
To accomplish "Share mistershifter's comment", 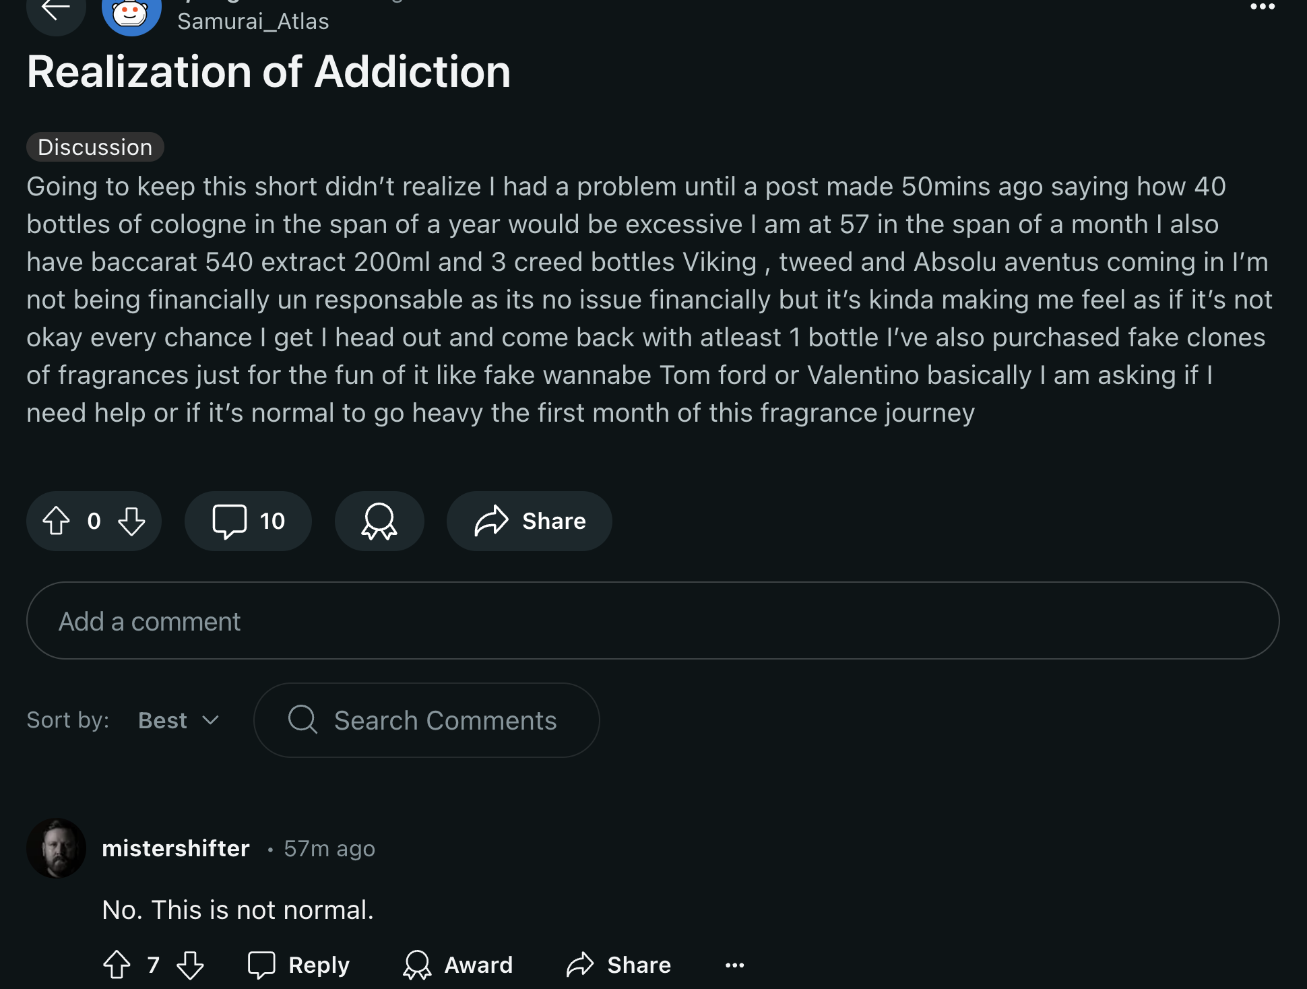I will (618, 965).
